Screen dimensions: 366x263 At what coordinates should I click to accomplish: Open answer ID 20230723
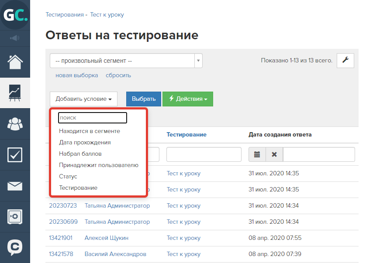point(63,205)
